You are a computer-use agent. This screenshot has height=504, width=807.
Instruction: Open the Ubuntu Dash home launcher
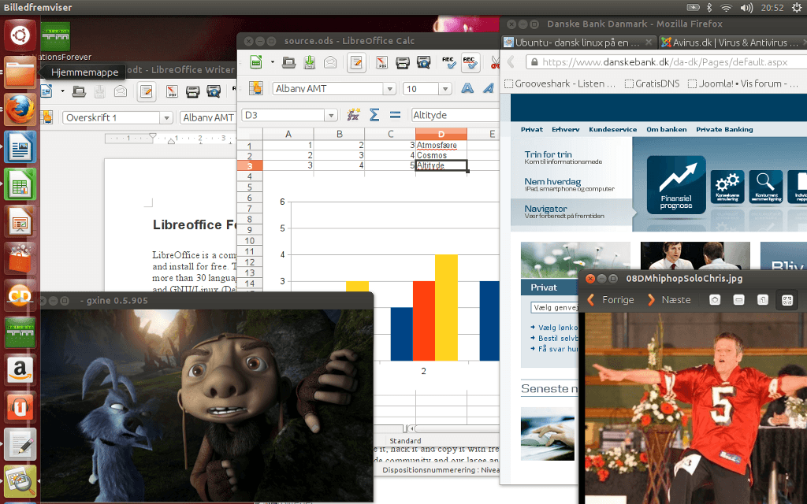point(20,35)
